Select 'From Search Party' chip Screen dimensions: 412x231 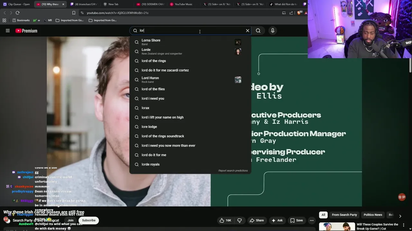coord(344,215)
